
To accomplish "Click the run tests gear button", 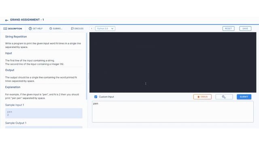I will point(224,97).
